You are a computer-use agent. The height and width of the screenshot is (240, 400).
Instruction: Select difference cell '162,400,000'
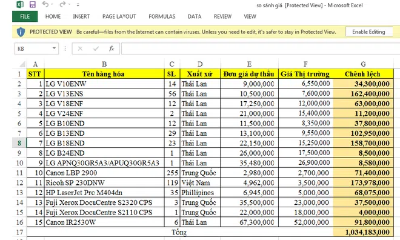point(363,93)
